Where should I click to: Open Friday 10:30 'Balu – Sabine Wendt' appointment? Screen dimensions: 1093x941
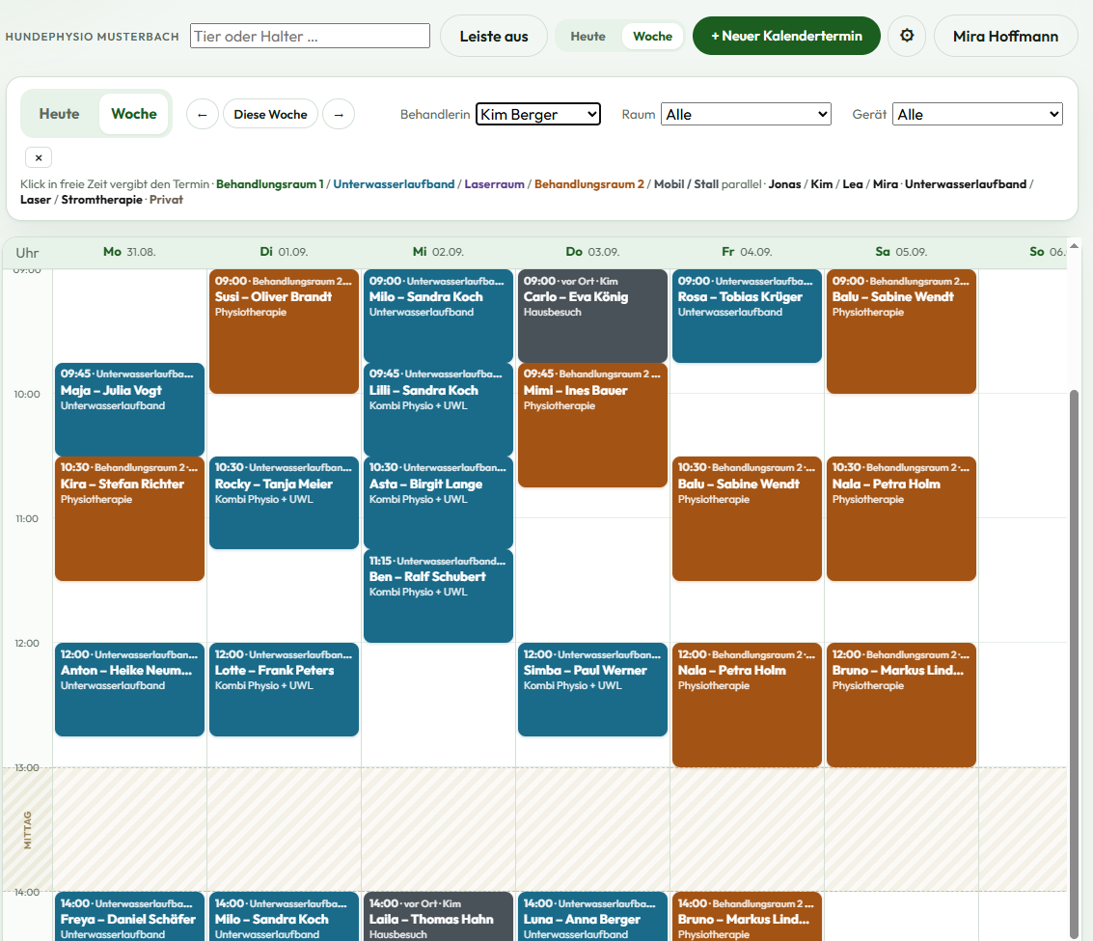[747, 518]
